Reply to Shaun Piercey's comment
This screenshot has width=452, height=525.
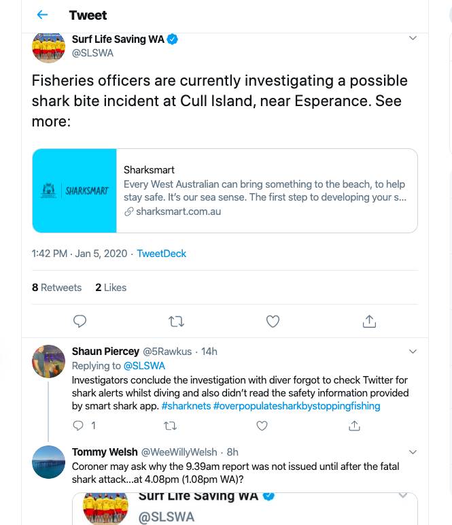click(x=79, y=426)
